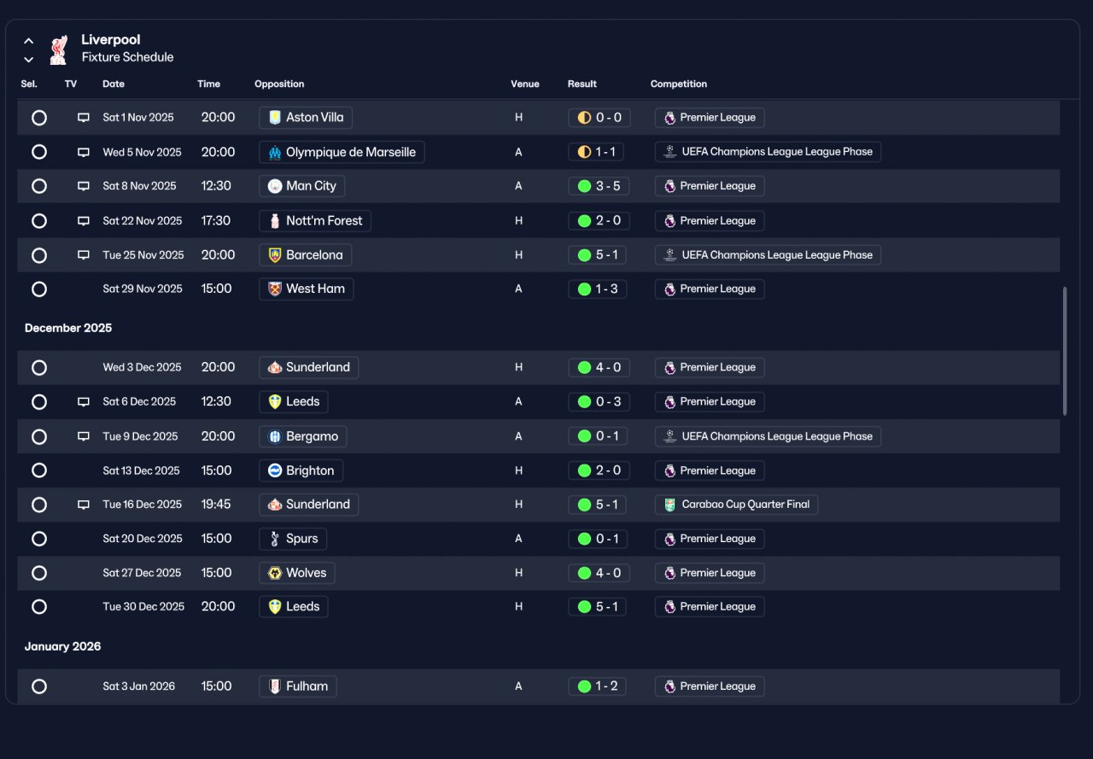Click Premier League logo on Brighton row
The image size is (1093, 759).
(670, 470)
